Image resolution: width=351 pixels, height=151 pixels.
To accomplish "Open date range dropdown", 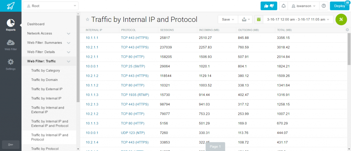I will [298, 19].
